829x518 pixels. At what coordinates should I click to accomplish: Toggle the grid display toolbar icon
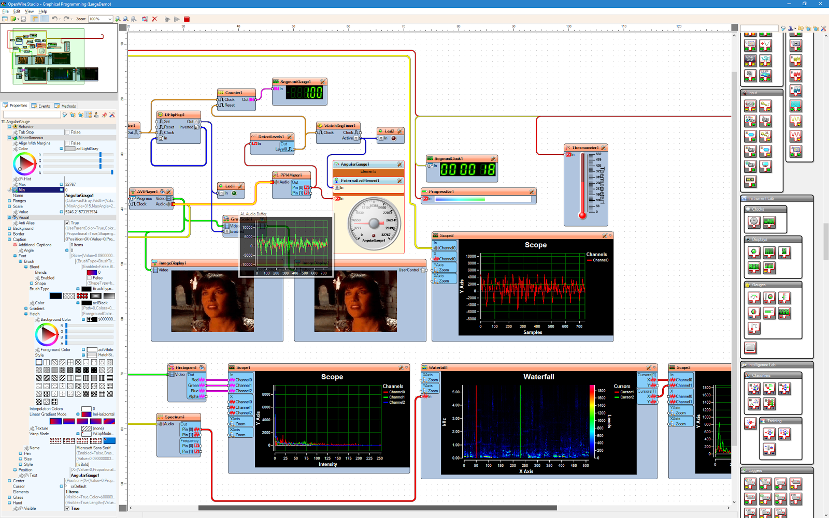coord(46,19)
